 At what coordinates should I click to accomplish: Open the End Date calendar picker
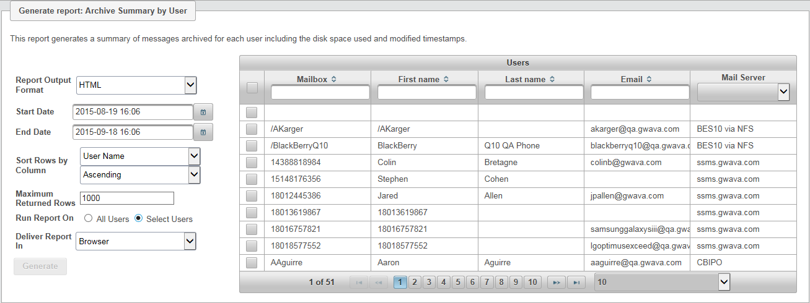tap(203, 132)
